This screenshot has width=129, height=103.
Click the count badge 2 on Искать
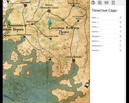120,50
